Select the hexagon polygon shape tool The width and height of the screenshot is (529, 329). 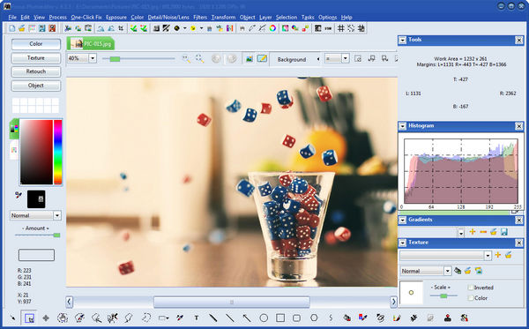[314, 318]
